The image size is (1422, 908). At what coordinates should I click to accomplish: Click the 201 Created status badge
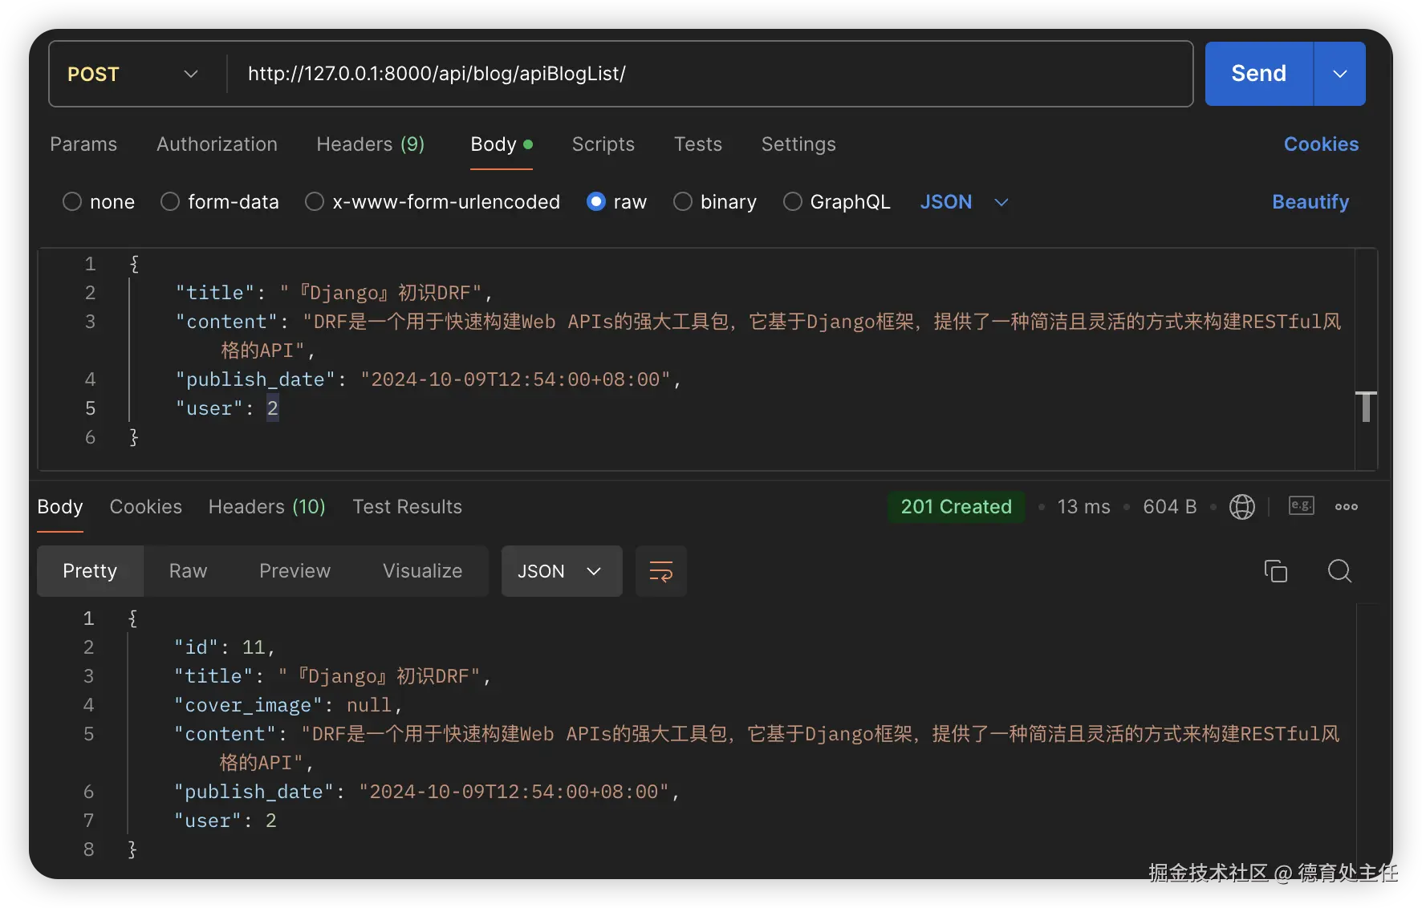point(957,507)
